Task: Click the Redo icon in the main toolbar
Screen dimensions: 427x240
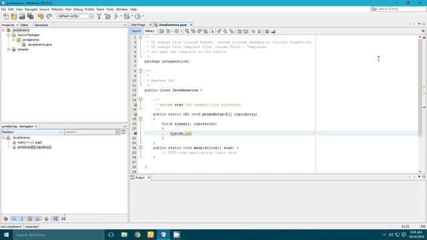Action: pyautogui.click(x=49, y=16)
